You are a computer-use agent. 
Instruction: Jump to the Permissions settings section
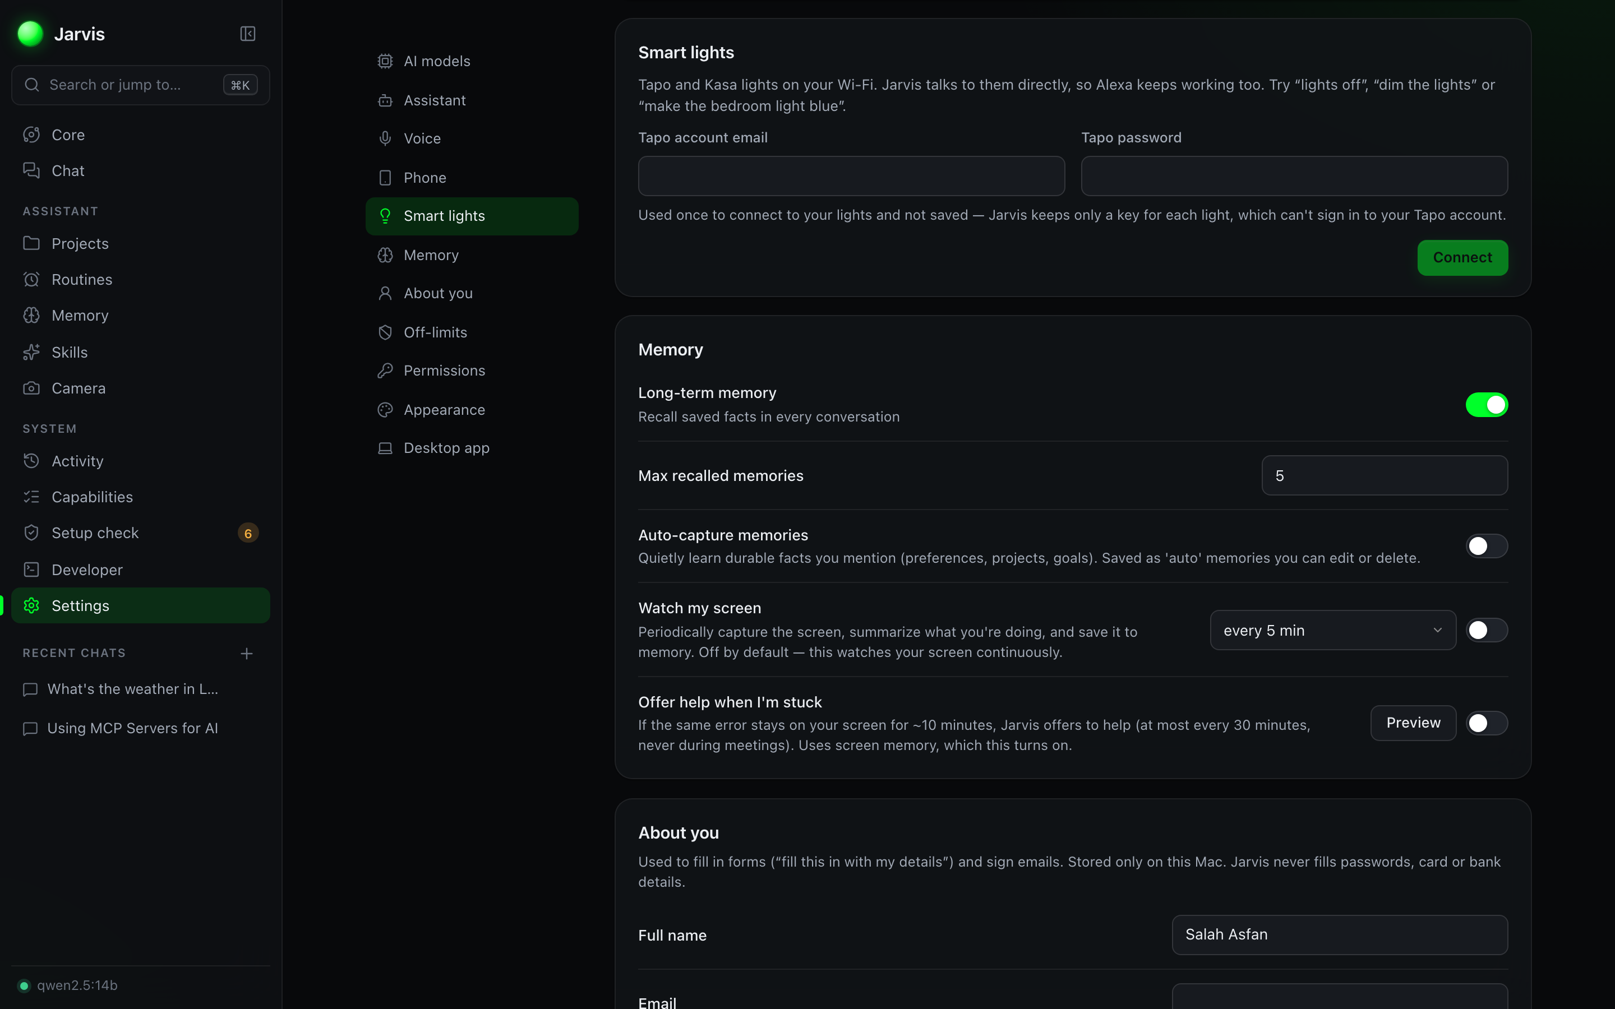pyautogui.click(x=472, y=371)
